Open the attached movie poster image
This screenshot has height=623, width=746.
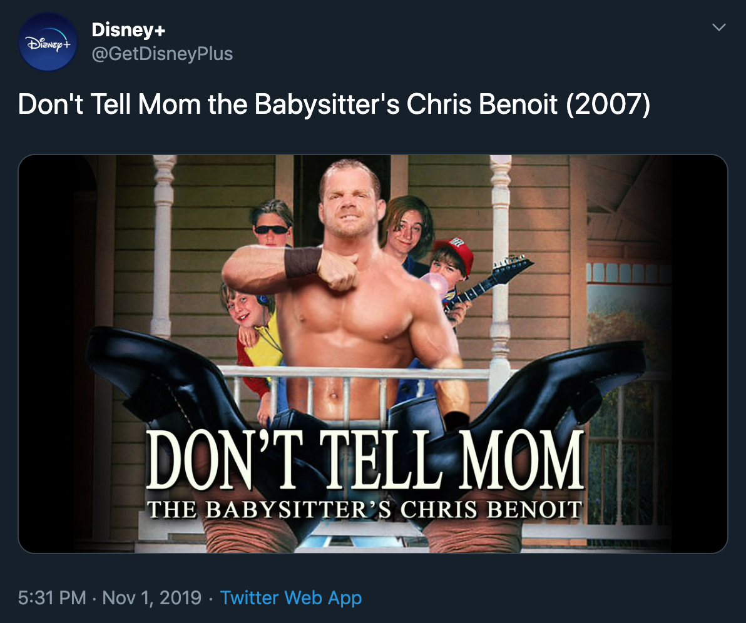(x=373, y=353)
